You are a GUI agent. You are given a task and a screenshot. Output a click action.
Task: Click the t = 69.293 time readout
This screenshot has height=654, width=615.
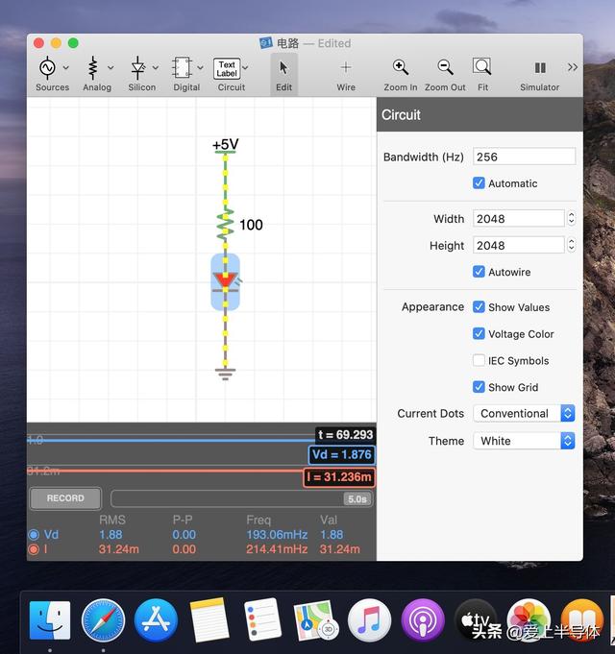[346, 435]
